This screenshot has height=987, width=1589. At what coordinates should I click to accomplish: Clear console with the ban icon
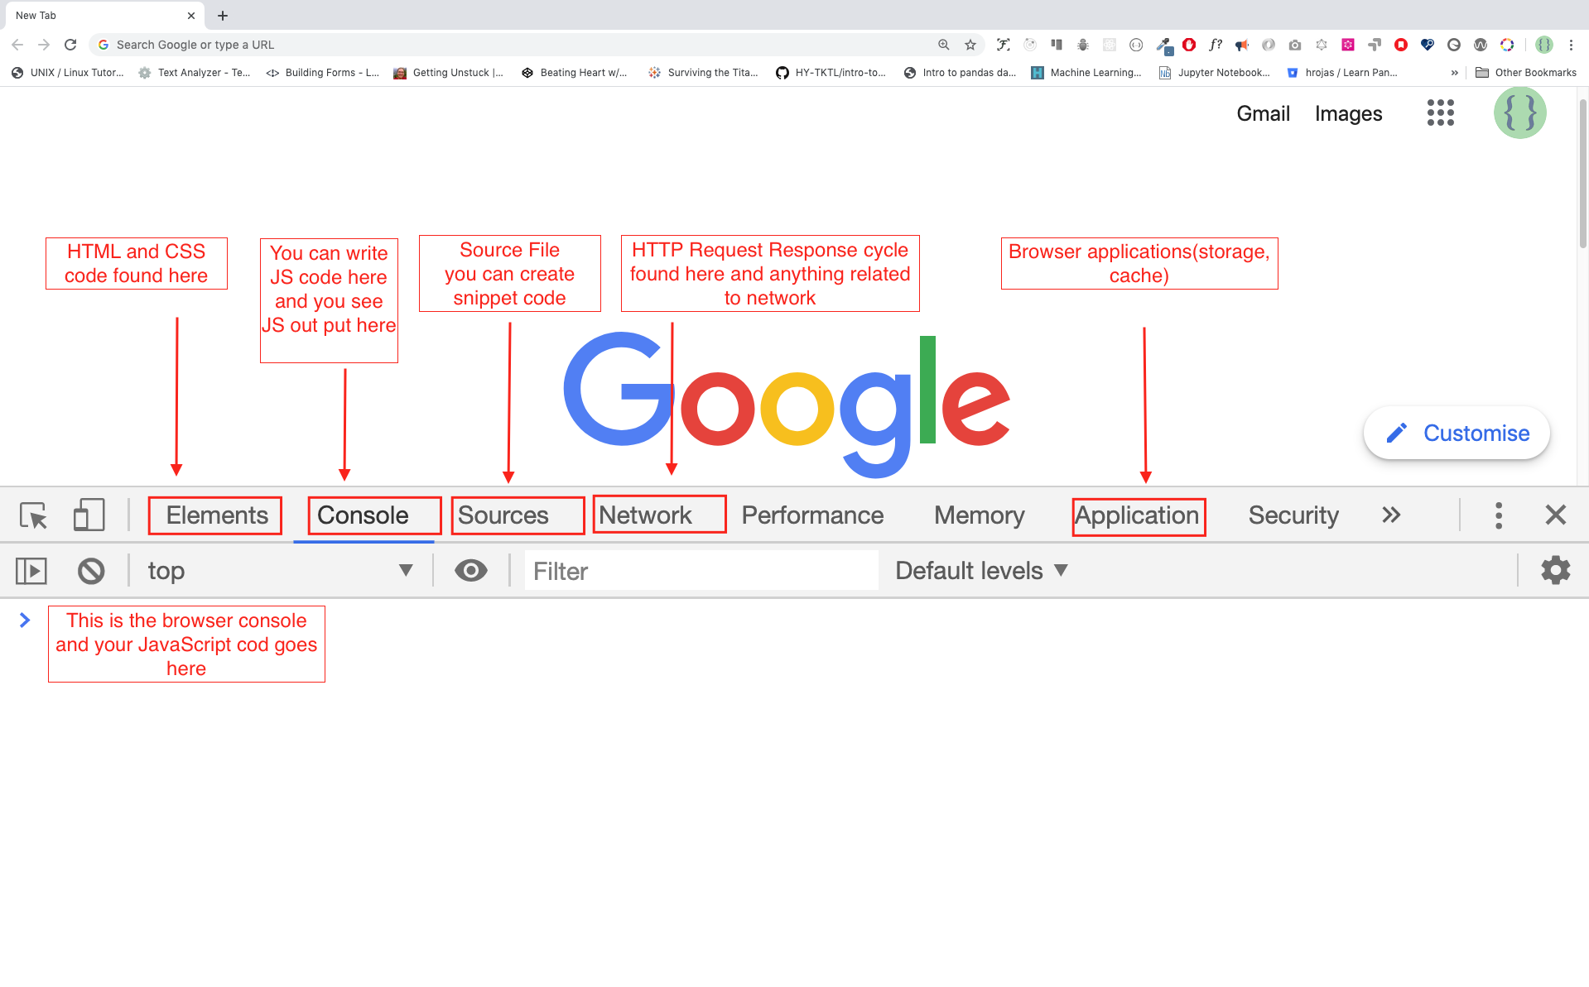pos(91,571)
